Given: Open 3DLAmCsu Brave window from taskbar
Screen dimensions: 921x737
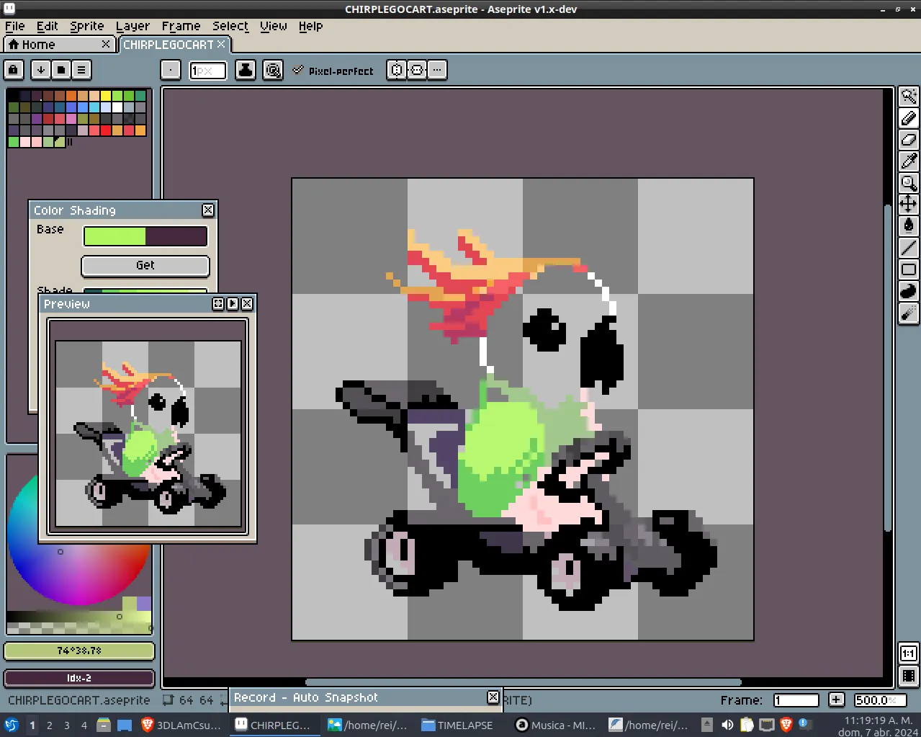Looking at the screenshot, I should pos(181,725).
